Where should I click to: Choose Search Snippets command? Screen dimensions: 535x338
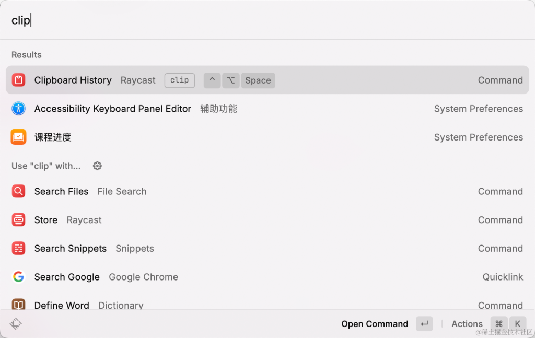(267, 248)
